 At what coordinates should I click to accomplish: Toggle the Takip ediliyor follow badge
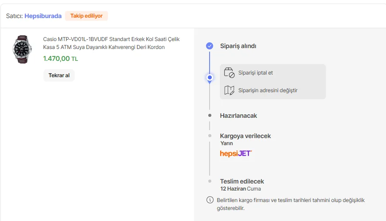86,16
